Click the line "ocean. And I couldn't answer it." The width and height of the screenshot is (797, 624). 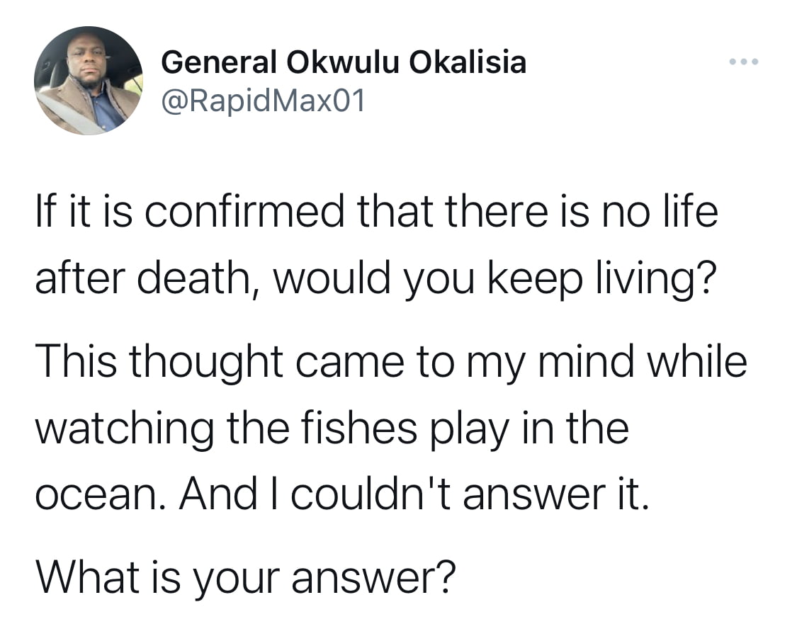pyautogui.click(x=342, y=494)
